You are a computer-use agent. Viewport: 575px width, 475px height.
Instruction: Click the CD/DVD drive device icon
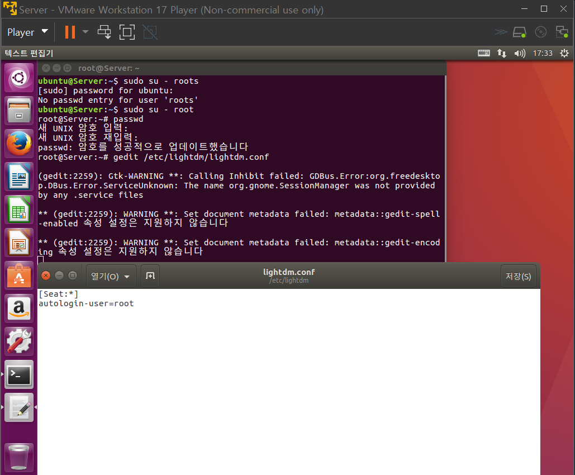pyautogui.click(x=540, y=32)
